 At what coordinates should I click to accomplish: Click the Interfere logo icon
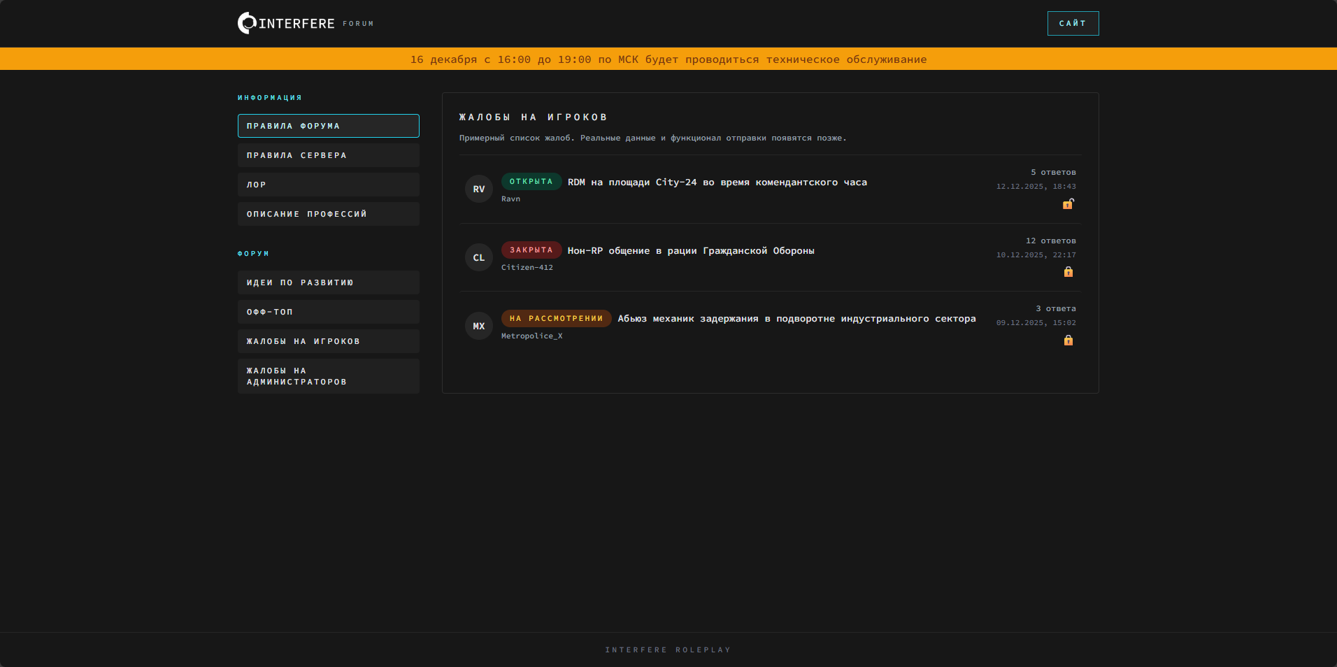pos(247,23)
